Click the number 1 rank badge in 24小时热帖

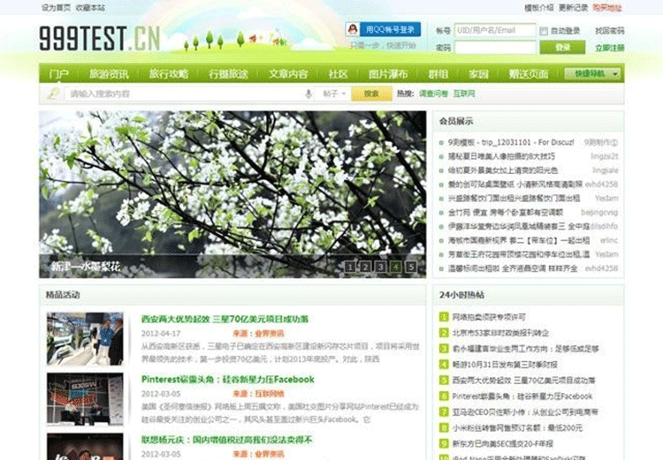(444, 317)
